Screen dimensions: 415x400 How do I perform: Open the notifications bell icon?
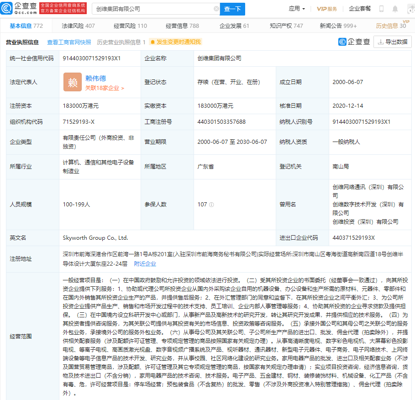click(x=395, y=9)
